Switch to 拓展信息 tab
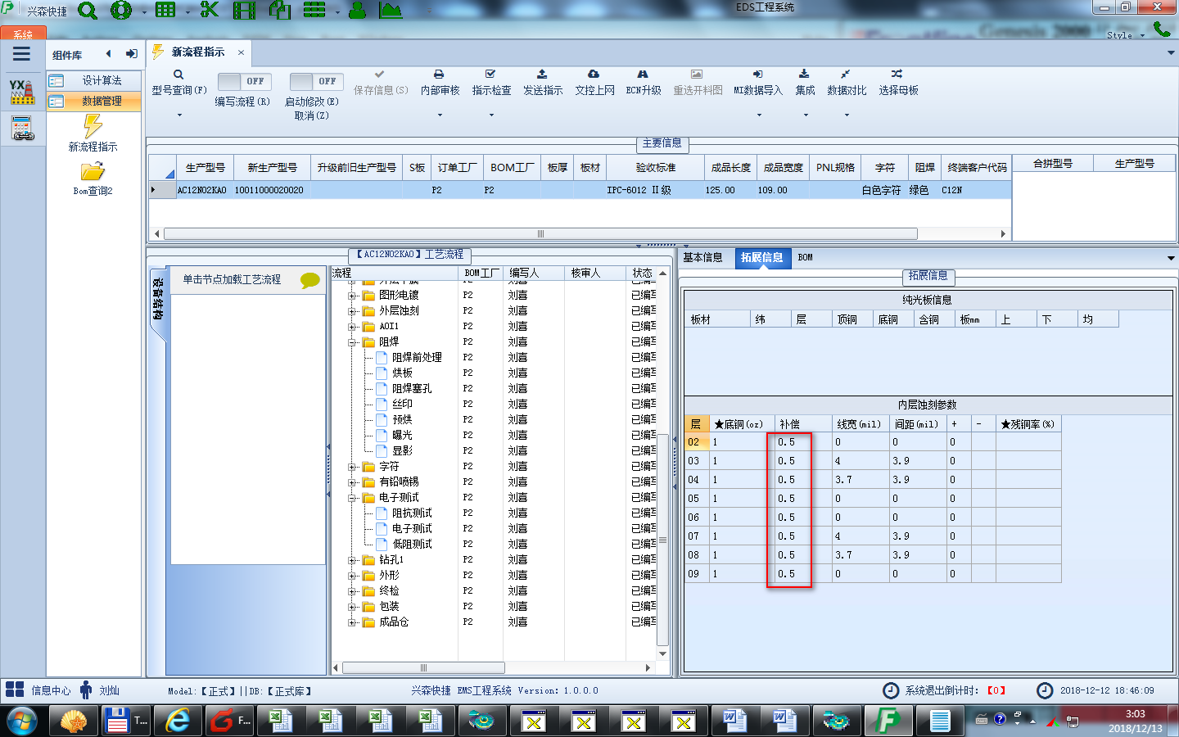1179x737 pixels. coord(761,257)
